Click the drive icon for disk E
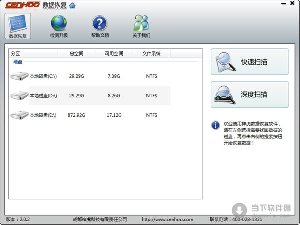This screenshot has width=300, height=225. point(19,115)
